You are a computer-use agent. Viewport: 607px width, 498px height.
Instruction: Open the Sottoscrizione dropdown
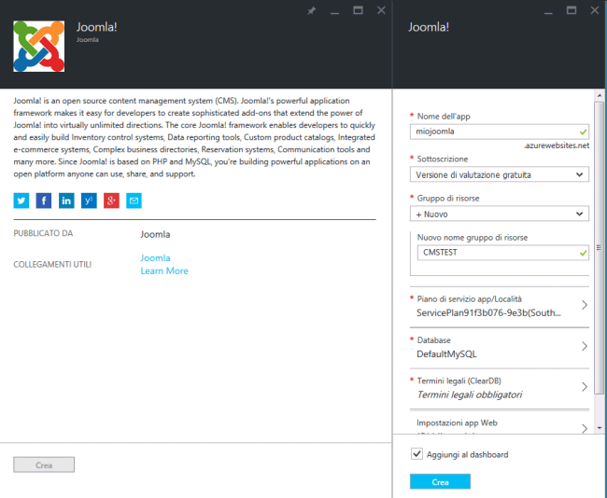(x=500, y=174)
